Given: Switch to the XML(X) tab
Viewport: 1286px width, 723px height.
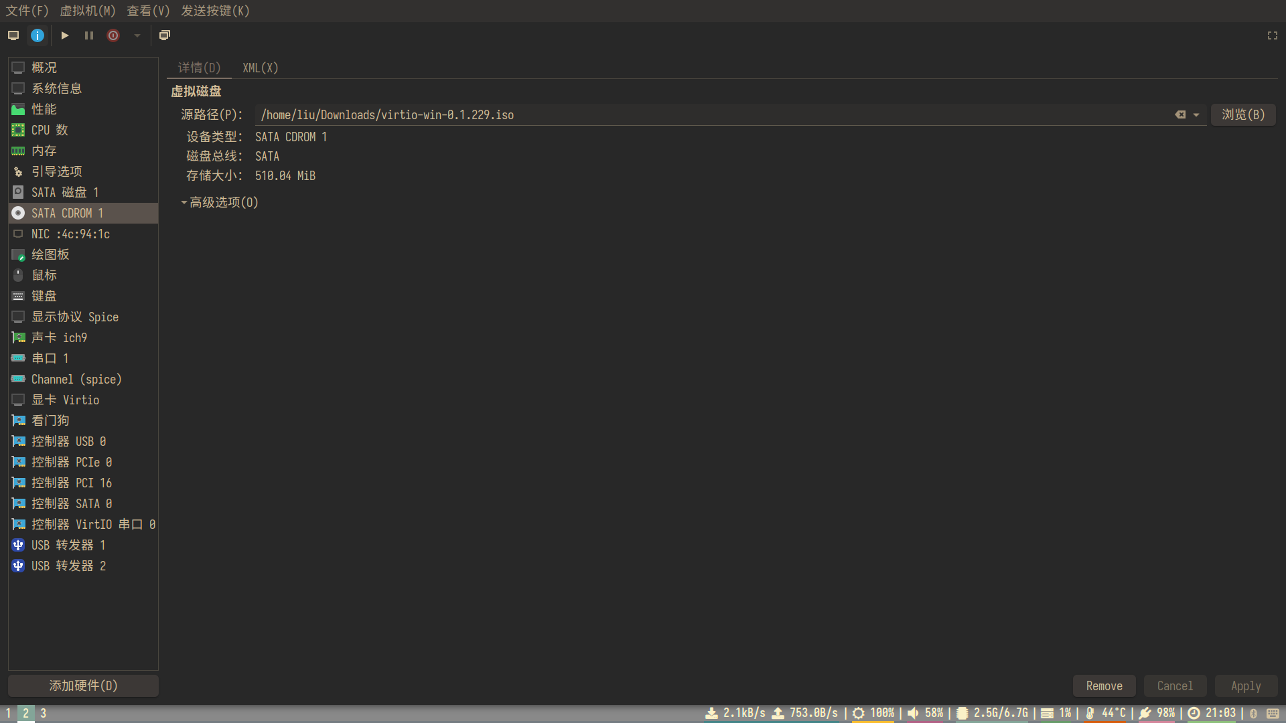Looking at the screenshot, I should coord(260,68).
